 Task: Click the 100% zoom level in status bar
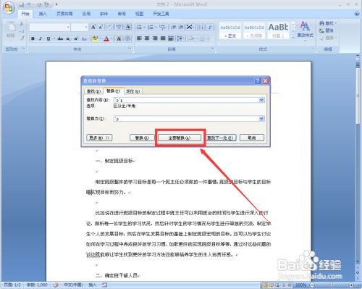tap(300, 285)
